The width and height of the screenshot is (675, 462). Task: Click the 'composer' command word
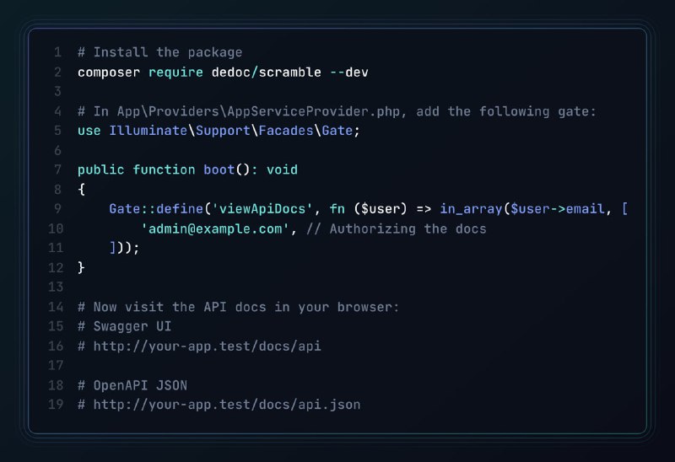point(109,73)
